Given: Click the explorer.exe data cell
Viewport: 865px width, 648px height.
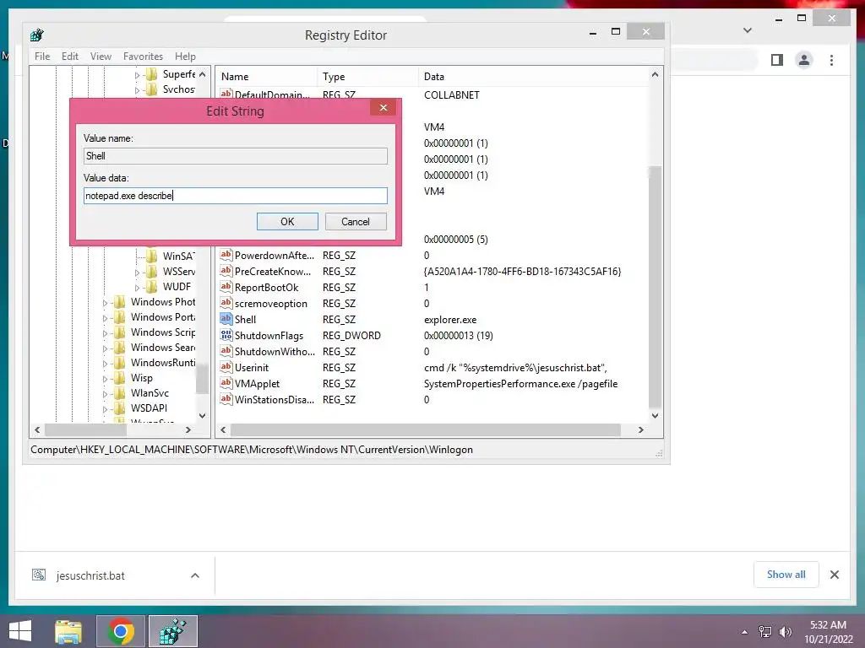Looking at the screenshot, I should click(450, 320).
